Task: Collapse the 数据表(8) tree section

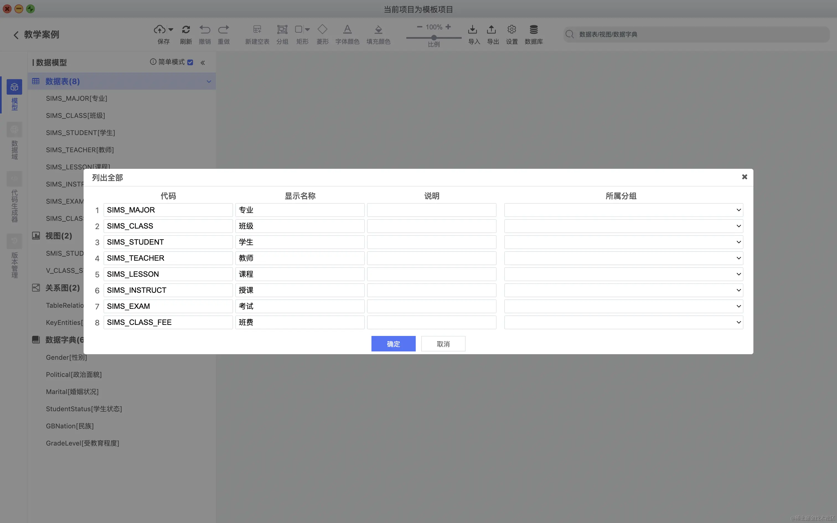Action: pos(209,82)
